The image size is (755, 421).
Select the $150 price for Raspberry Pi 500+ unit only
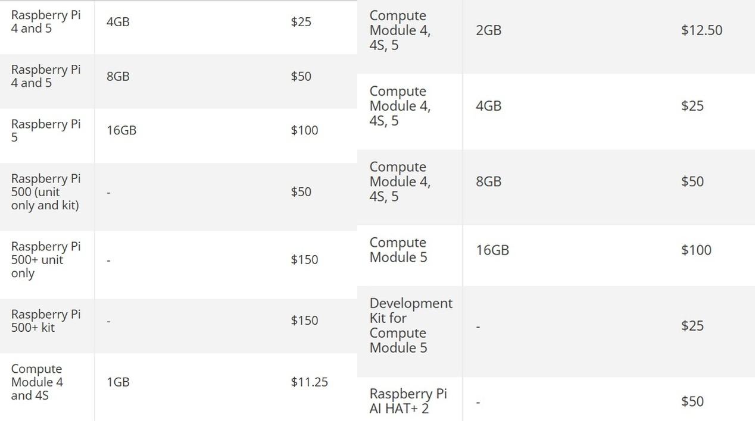point(304,260)
